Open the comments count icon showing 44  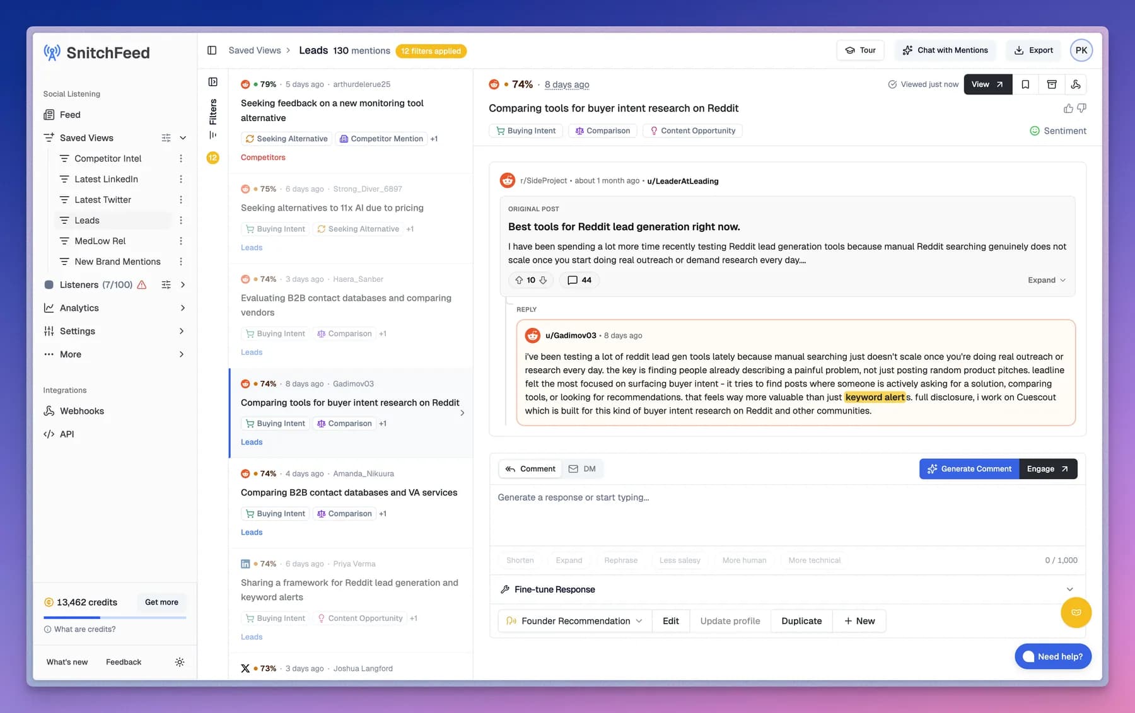pos(579,280)
